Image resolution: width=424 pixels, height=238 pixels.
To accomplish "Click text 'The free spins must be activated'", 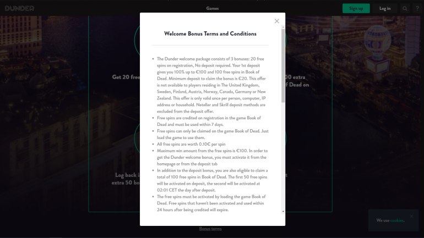I will [187, 197].
